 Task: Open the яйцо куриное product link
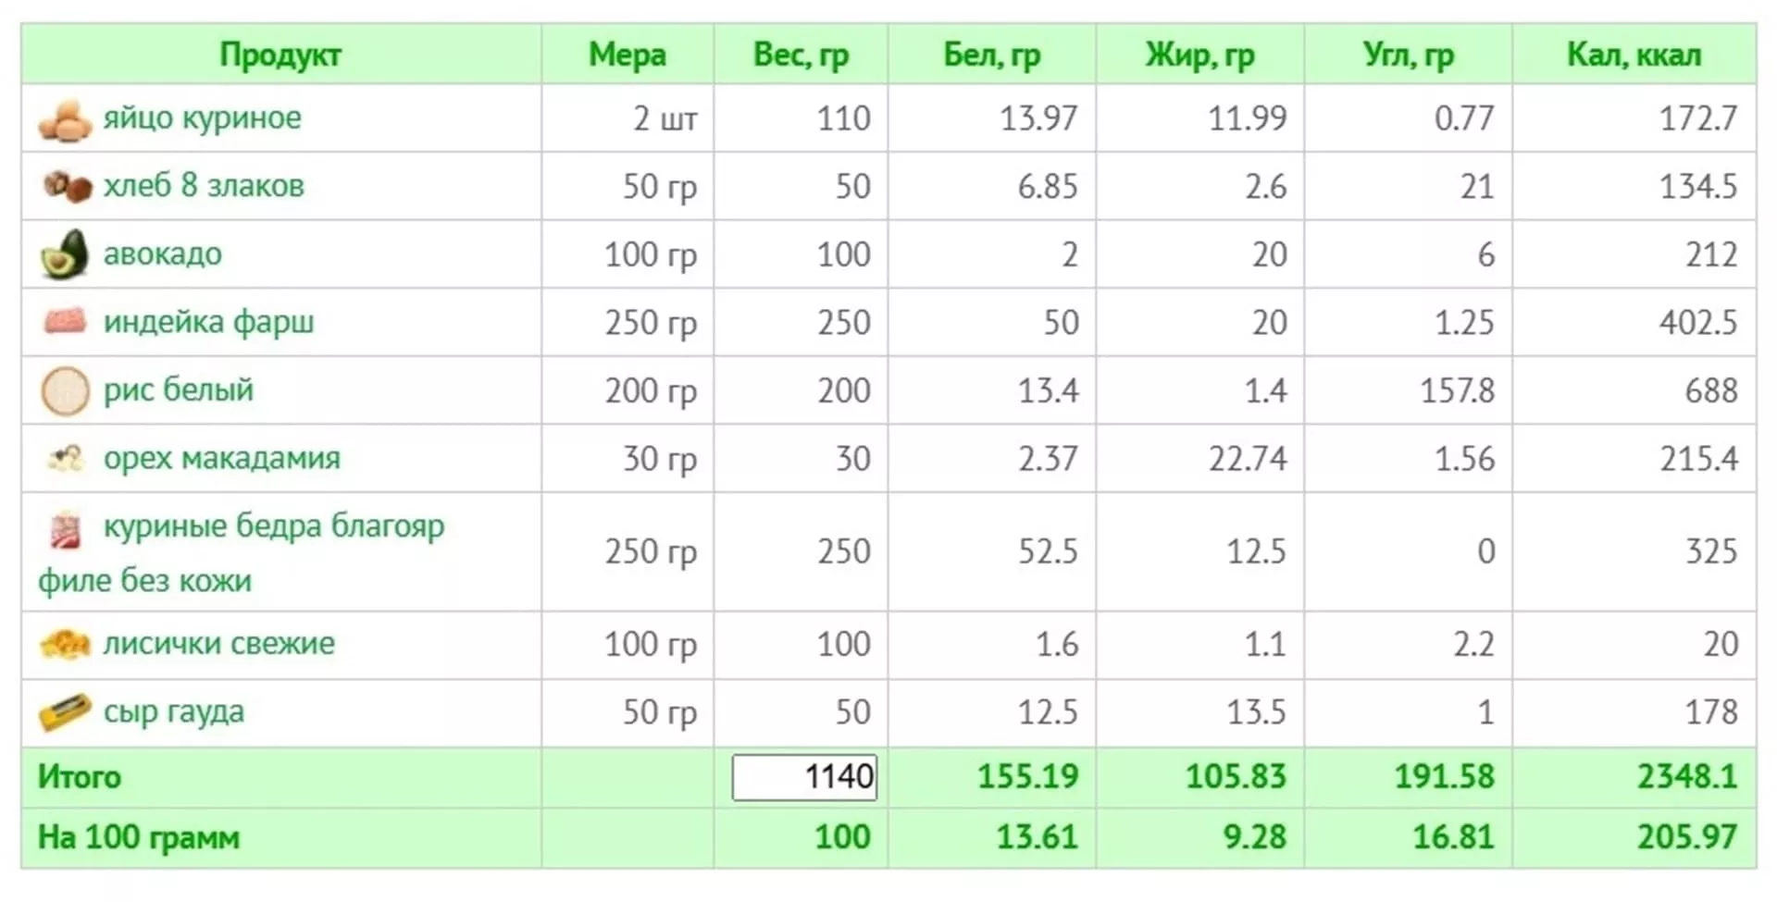click(202, 118)
